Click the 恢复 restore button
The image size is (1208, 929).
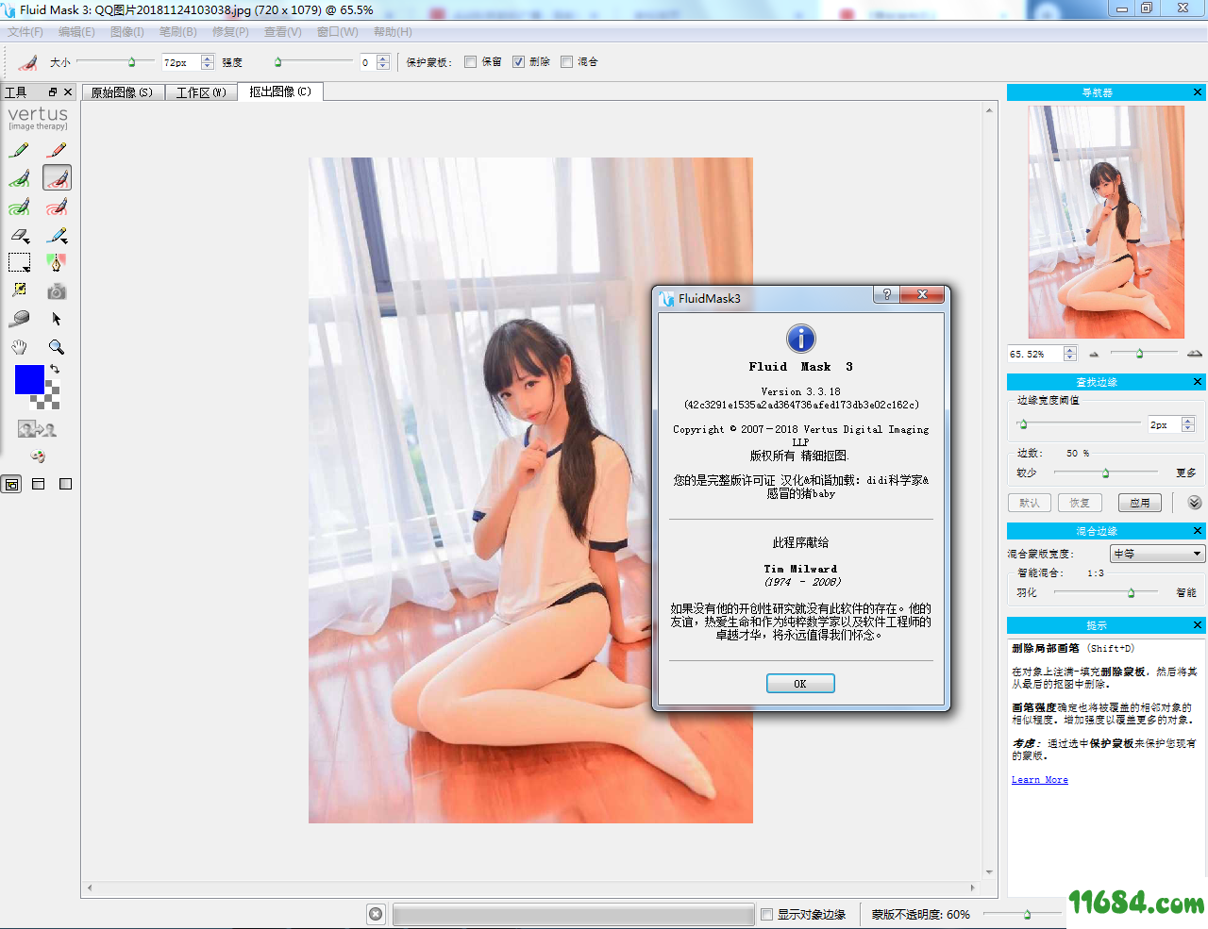pyautogui.click(x=1081, y=503)
